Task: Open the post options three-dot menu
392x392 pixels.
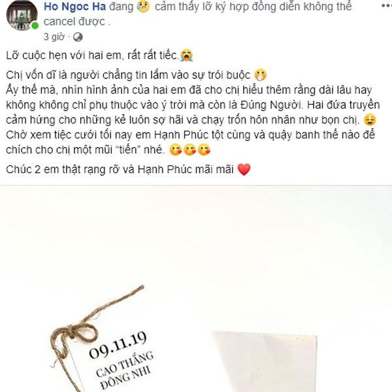Action: click(x=387, y=5)
